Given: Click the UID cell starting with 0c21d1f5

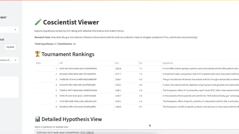Looking at the screenshot, I should click(x=86, y=85).
